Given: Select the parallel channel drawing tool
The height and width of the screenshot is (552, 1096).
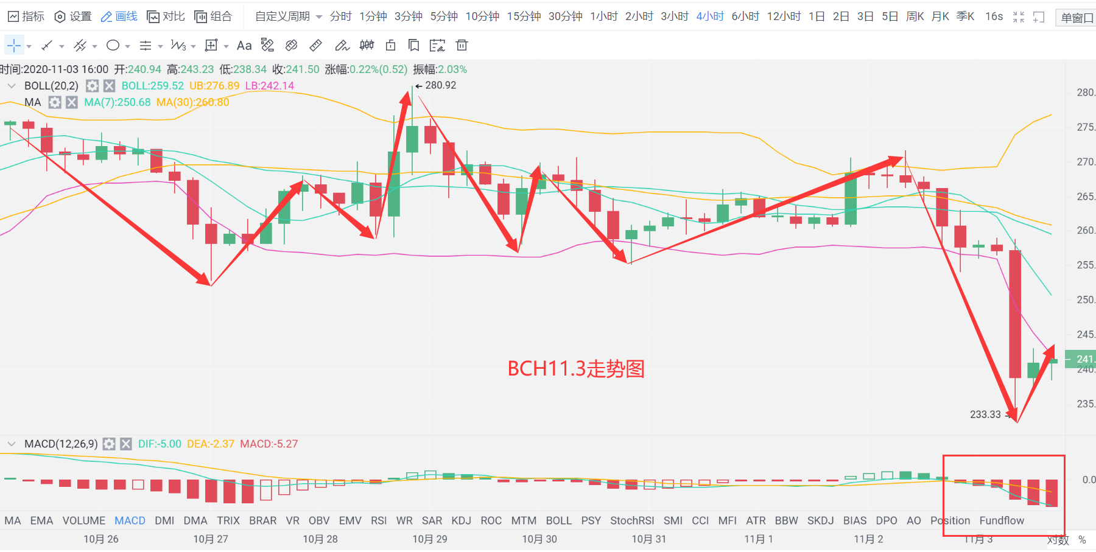Looking at the screenshot, I should point(80,46).
